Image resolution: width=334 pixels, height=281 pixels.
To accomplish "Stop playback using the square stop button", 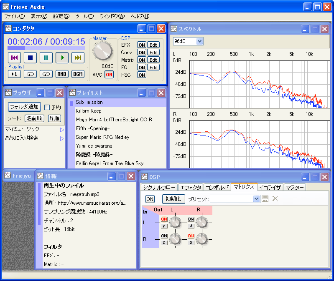I will click(30, 58).
